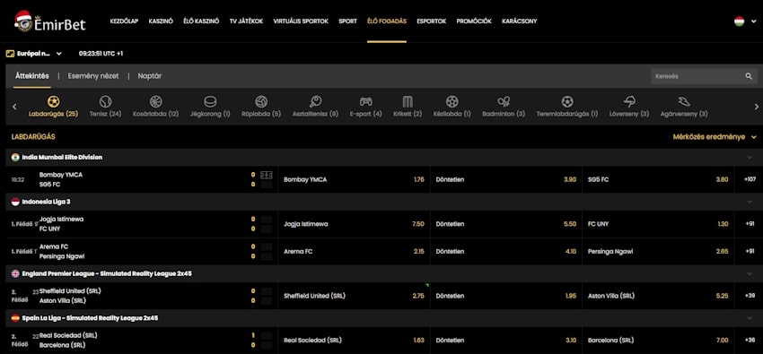This screenshot has height=354, width=763.
Task: Select the Krikett (2) cricket icon
Action: pos(408,101)
